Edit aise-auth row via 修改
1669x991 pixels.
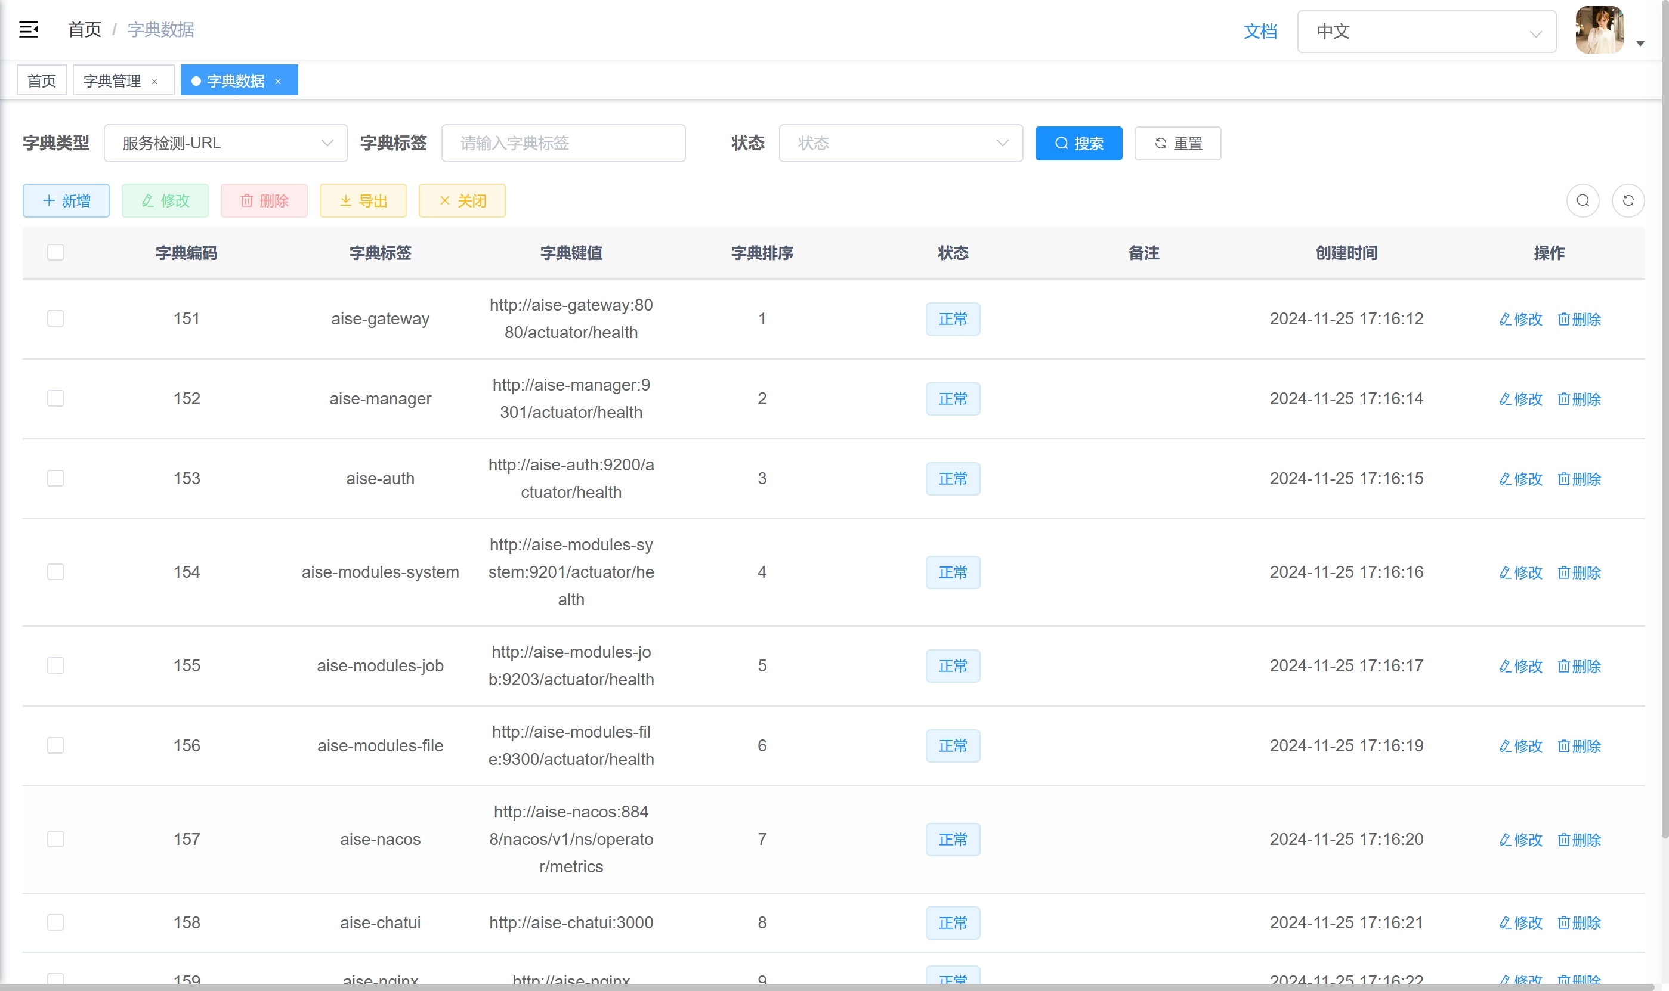(1520, 479)
